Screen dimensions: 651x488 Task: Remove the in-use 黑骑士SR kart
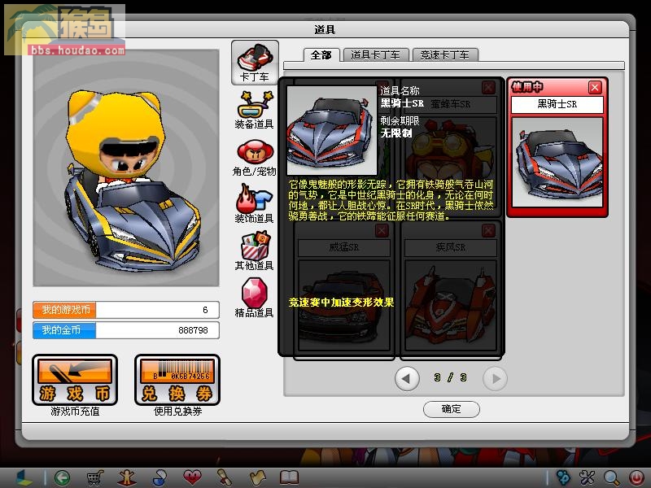[595, 87]
